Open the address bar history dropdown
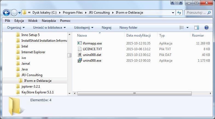 click(173, 13)
